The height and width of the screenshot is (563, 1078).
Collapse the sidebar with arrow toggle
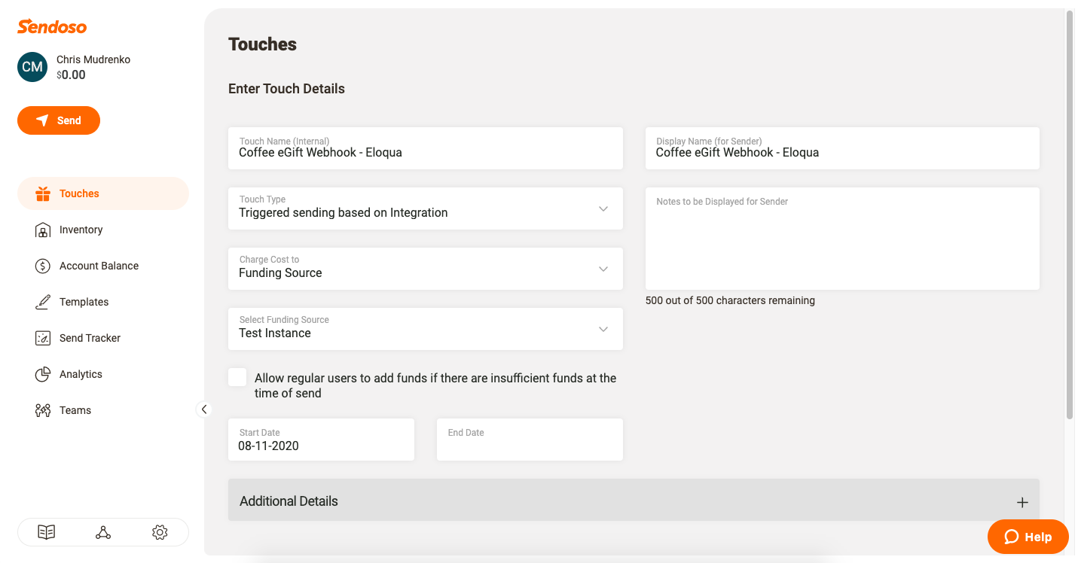pos(203,409)
